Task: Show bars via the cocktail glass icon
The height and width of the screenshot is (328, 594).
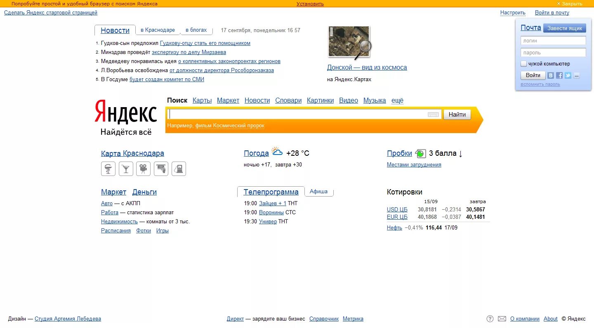Action: tap(126, 169)
